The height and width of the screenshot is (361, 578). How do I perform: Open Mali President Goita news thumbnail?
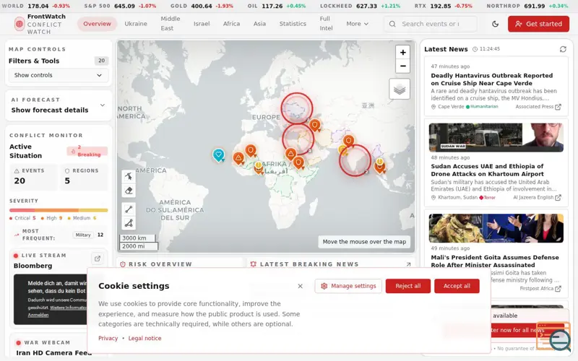click(496, 228)
